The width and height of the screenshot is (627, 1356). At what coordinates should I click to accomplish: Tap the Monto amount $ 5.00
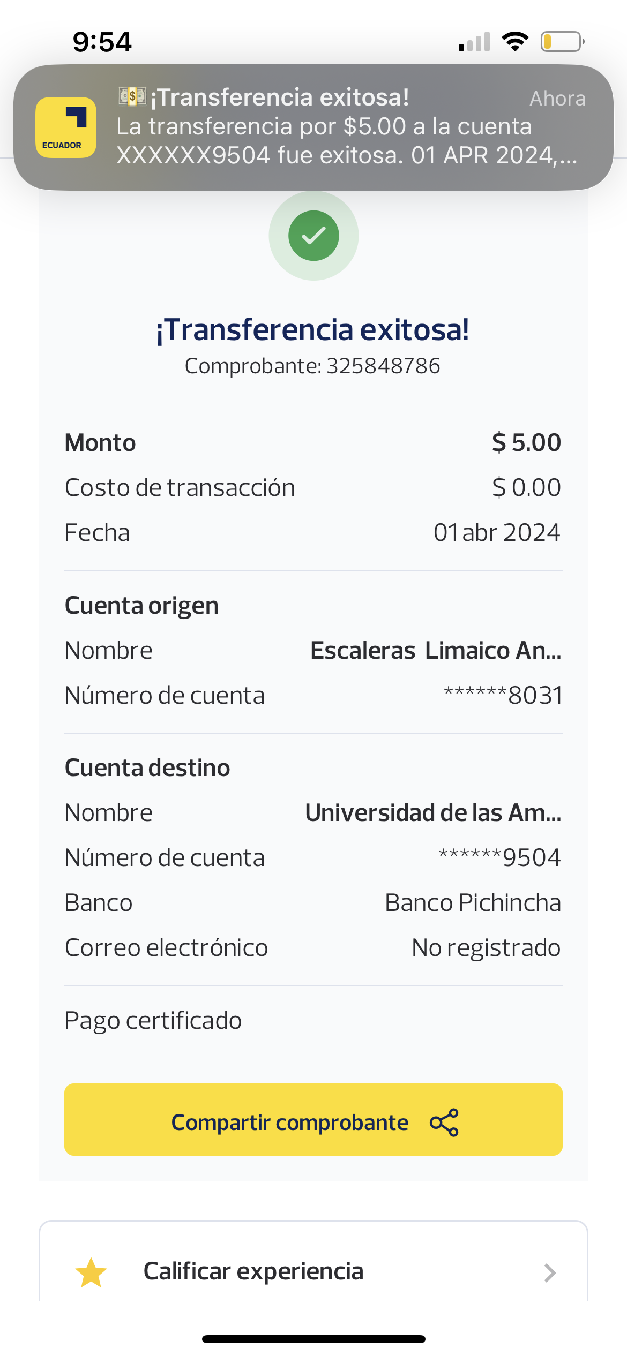[x=526, y=443]
